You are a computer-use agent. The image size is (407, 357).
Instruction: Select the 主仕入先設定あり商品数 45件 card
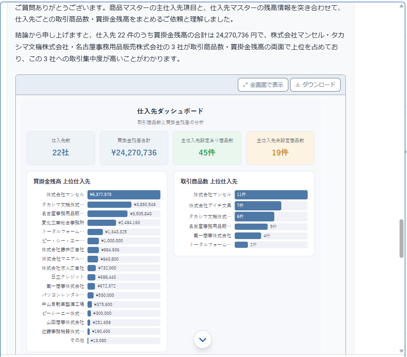207,148
